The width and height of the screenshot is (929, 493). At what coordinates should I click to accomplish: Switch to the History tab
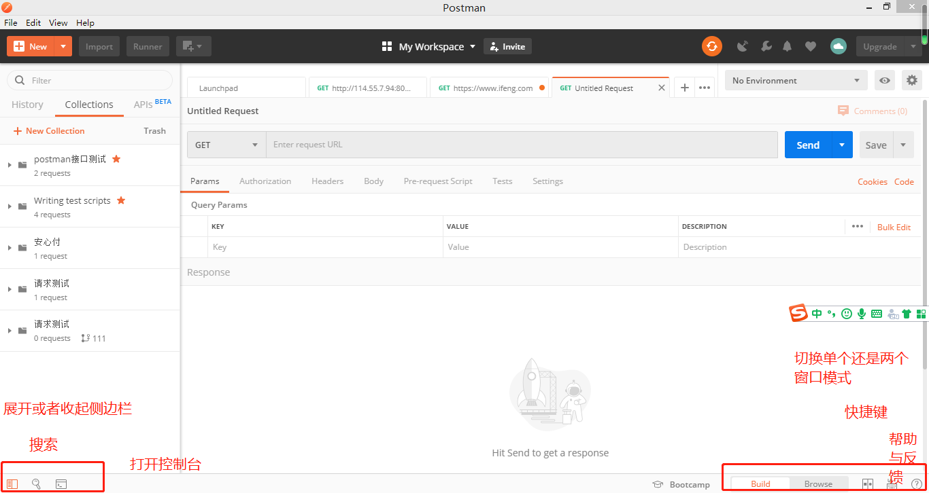(x=27, y=105)
